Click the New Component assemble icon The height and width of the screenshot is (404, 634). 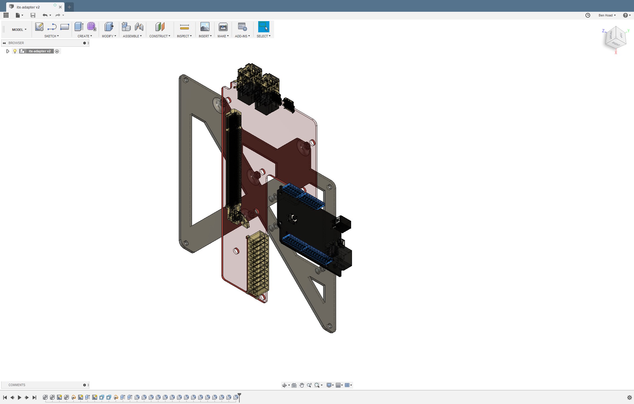tap(126, 27)
